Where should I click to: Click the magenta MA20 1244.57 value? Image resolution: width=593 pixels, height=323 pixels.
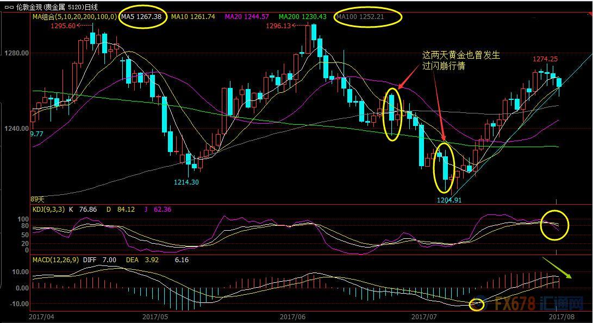coord(247,17)
